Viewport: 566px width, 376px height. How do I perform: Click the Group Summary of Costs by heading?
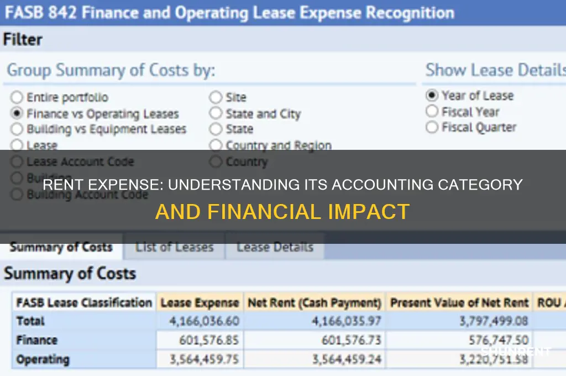[111, 70]
